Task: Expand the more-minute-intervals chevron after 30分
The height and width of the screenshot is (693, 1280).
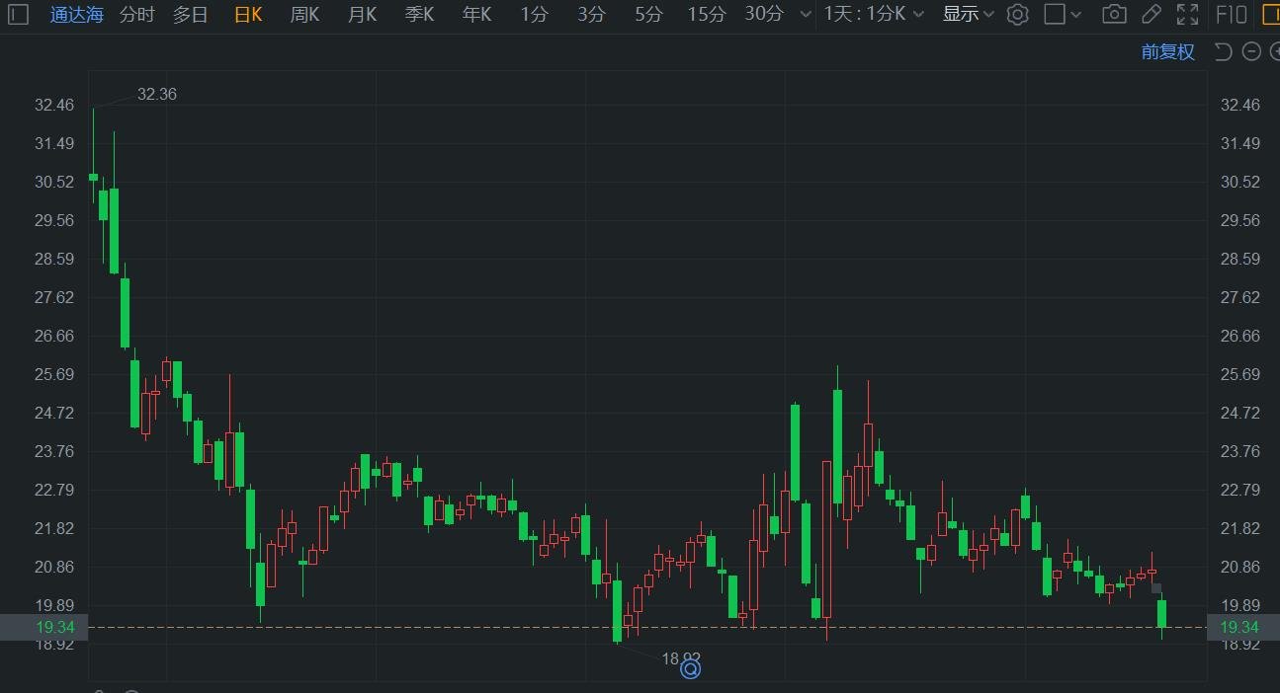Action: click(x=805, y=14)
